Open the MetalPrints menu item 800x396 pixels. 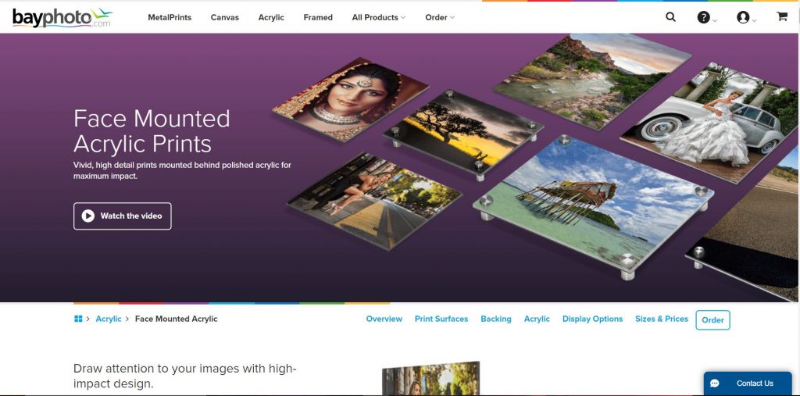point(170,17)
